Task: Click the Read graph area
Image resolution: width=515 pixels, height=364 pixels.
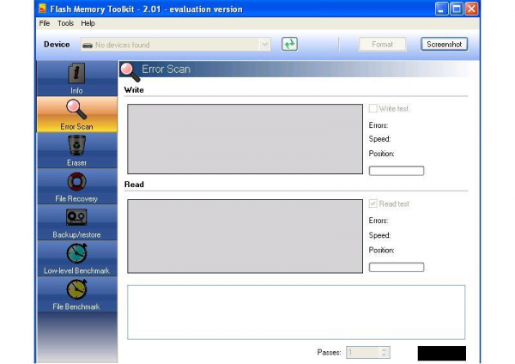Action: 245,236
